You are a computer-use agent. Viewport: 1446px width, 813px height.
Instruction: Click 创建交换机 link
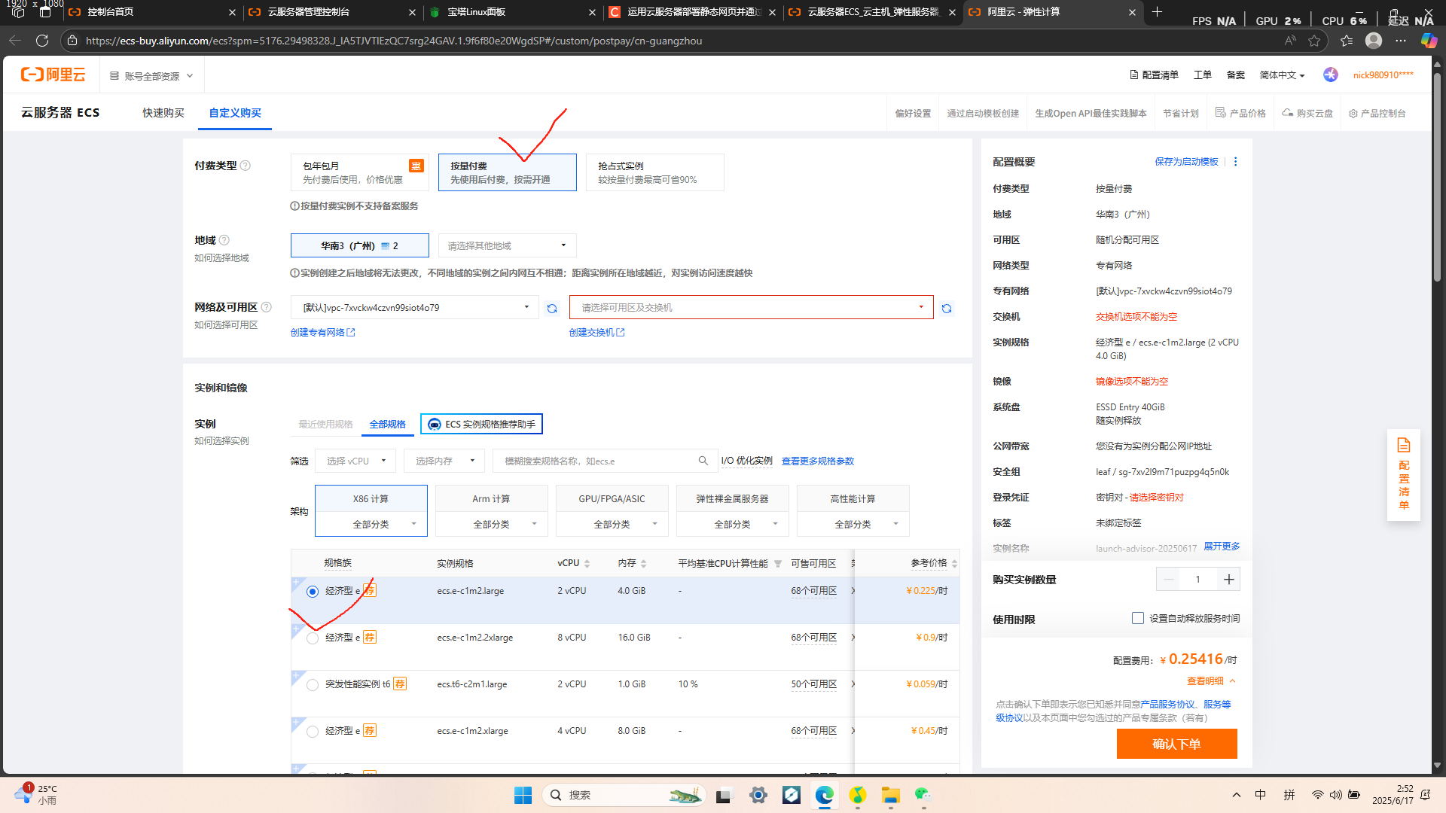tap(596, 333)
